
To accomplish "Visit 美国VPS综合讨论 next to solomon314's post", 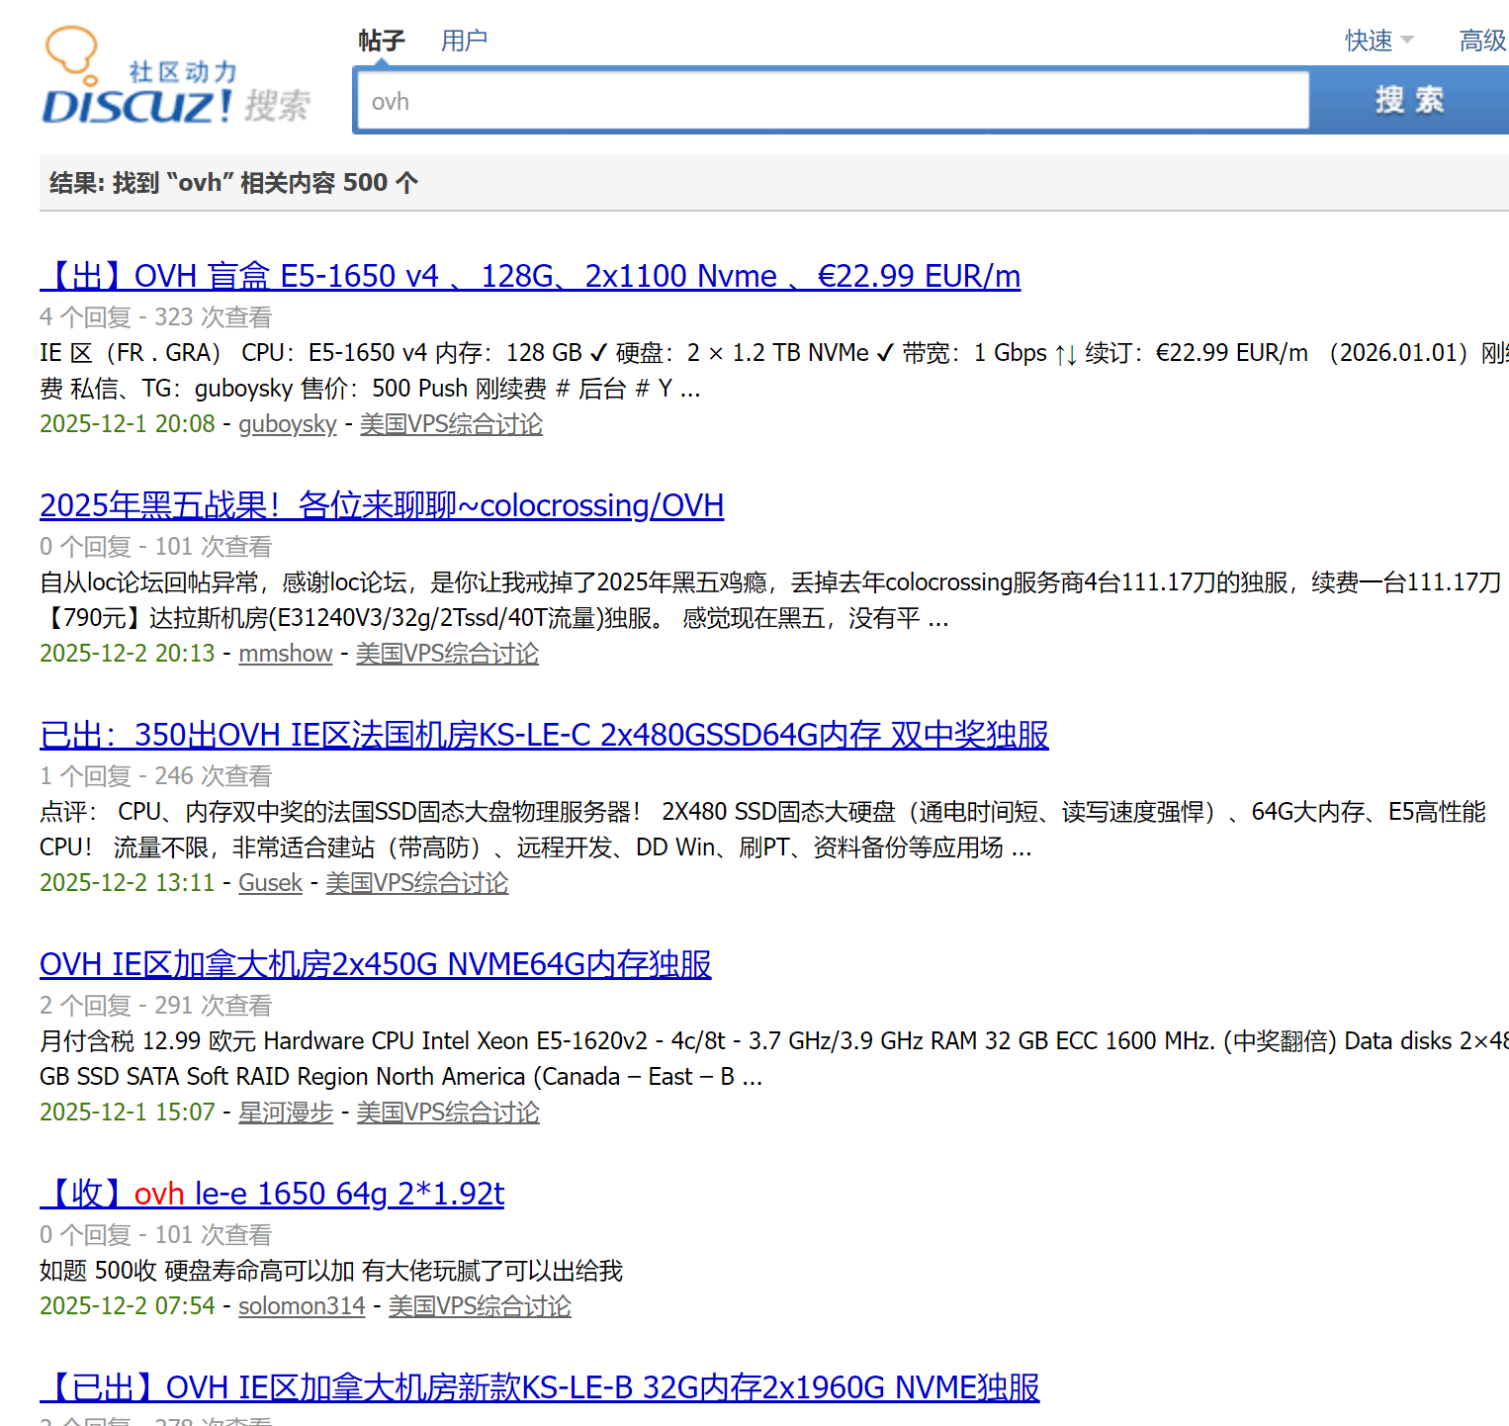I will pos(480,1305).
